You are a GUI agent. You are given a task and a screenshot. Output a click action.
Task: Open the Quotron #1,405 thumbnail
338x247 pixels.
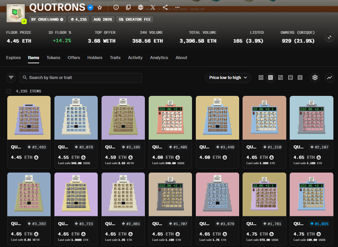pos(170,118)
